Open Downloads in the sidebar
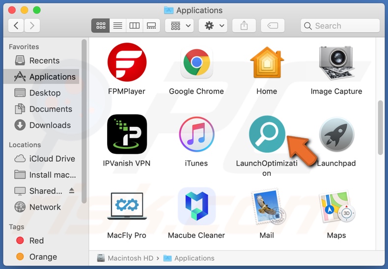 point(42,125)
